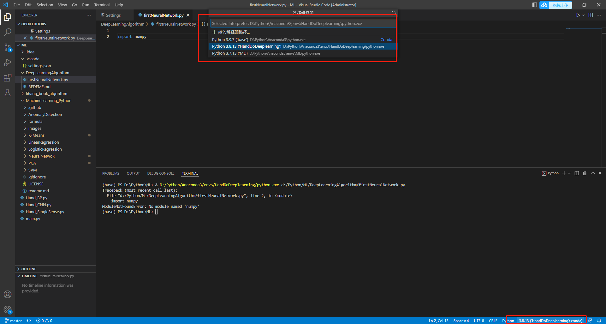
Task: Maximize the panel size chevron
Action: pyautogui.click(x=593, y=173)
